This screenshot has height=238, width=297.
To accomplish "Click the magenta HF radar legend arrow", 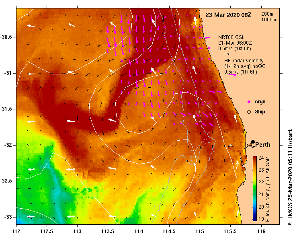I will (232, 75).
